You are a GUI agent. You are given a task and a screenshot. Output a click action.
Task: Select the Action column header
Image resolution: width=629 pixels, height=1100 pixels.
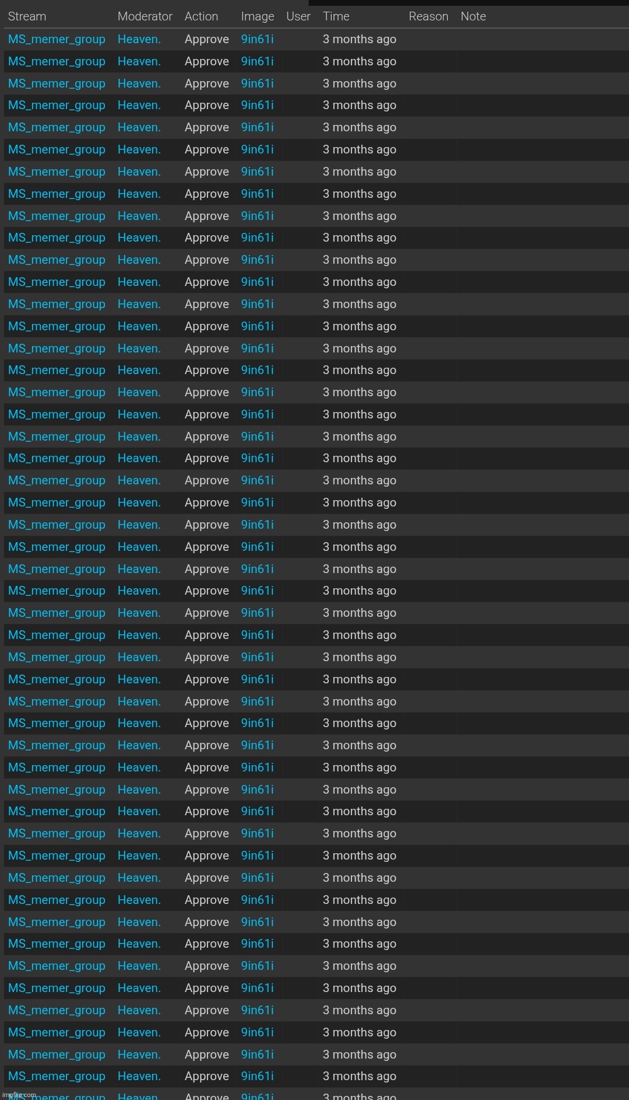201,16
